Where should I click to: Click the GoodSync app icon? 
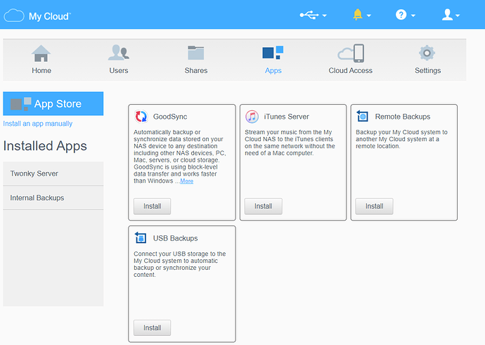(141, 117)
